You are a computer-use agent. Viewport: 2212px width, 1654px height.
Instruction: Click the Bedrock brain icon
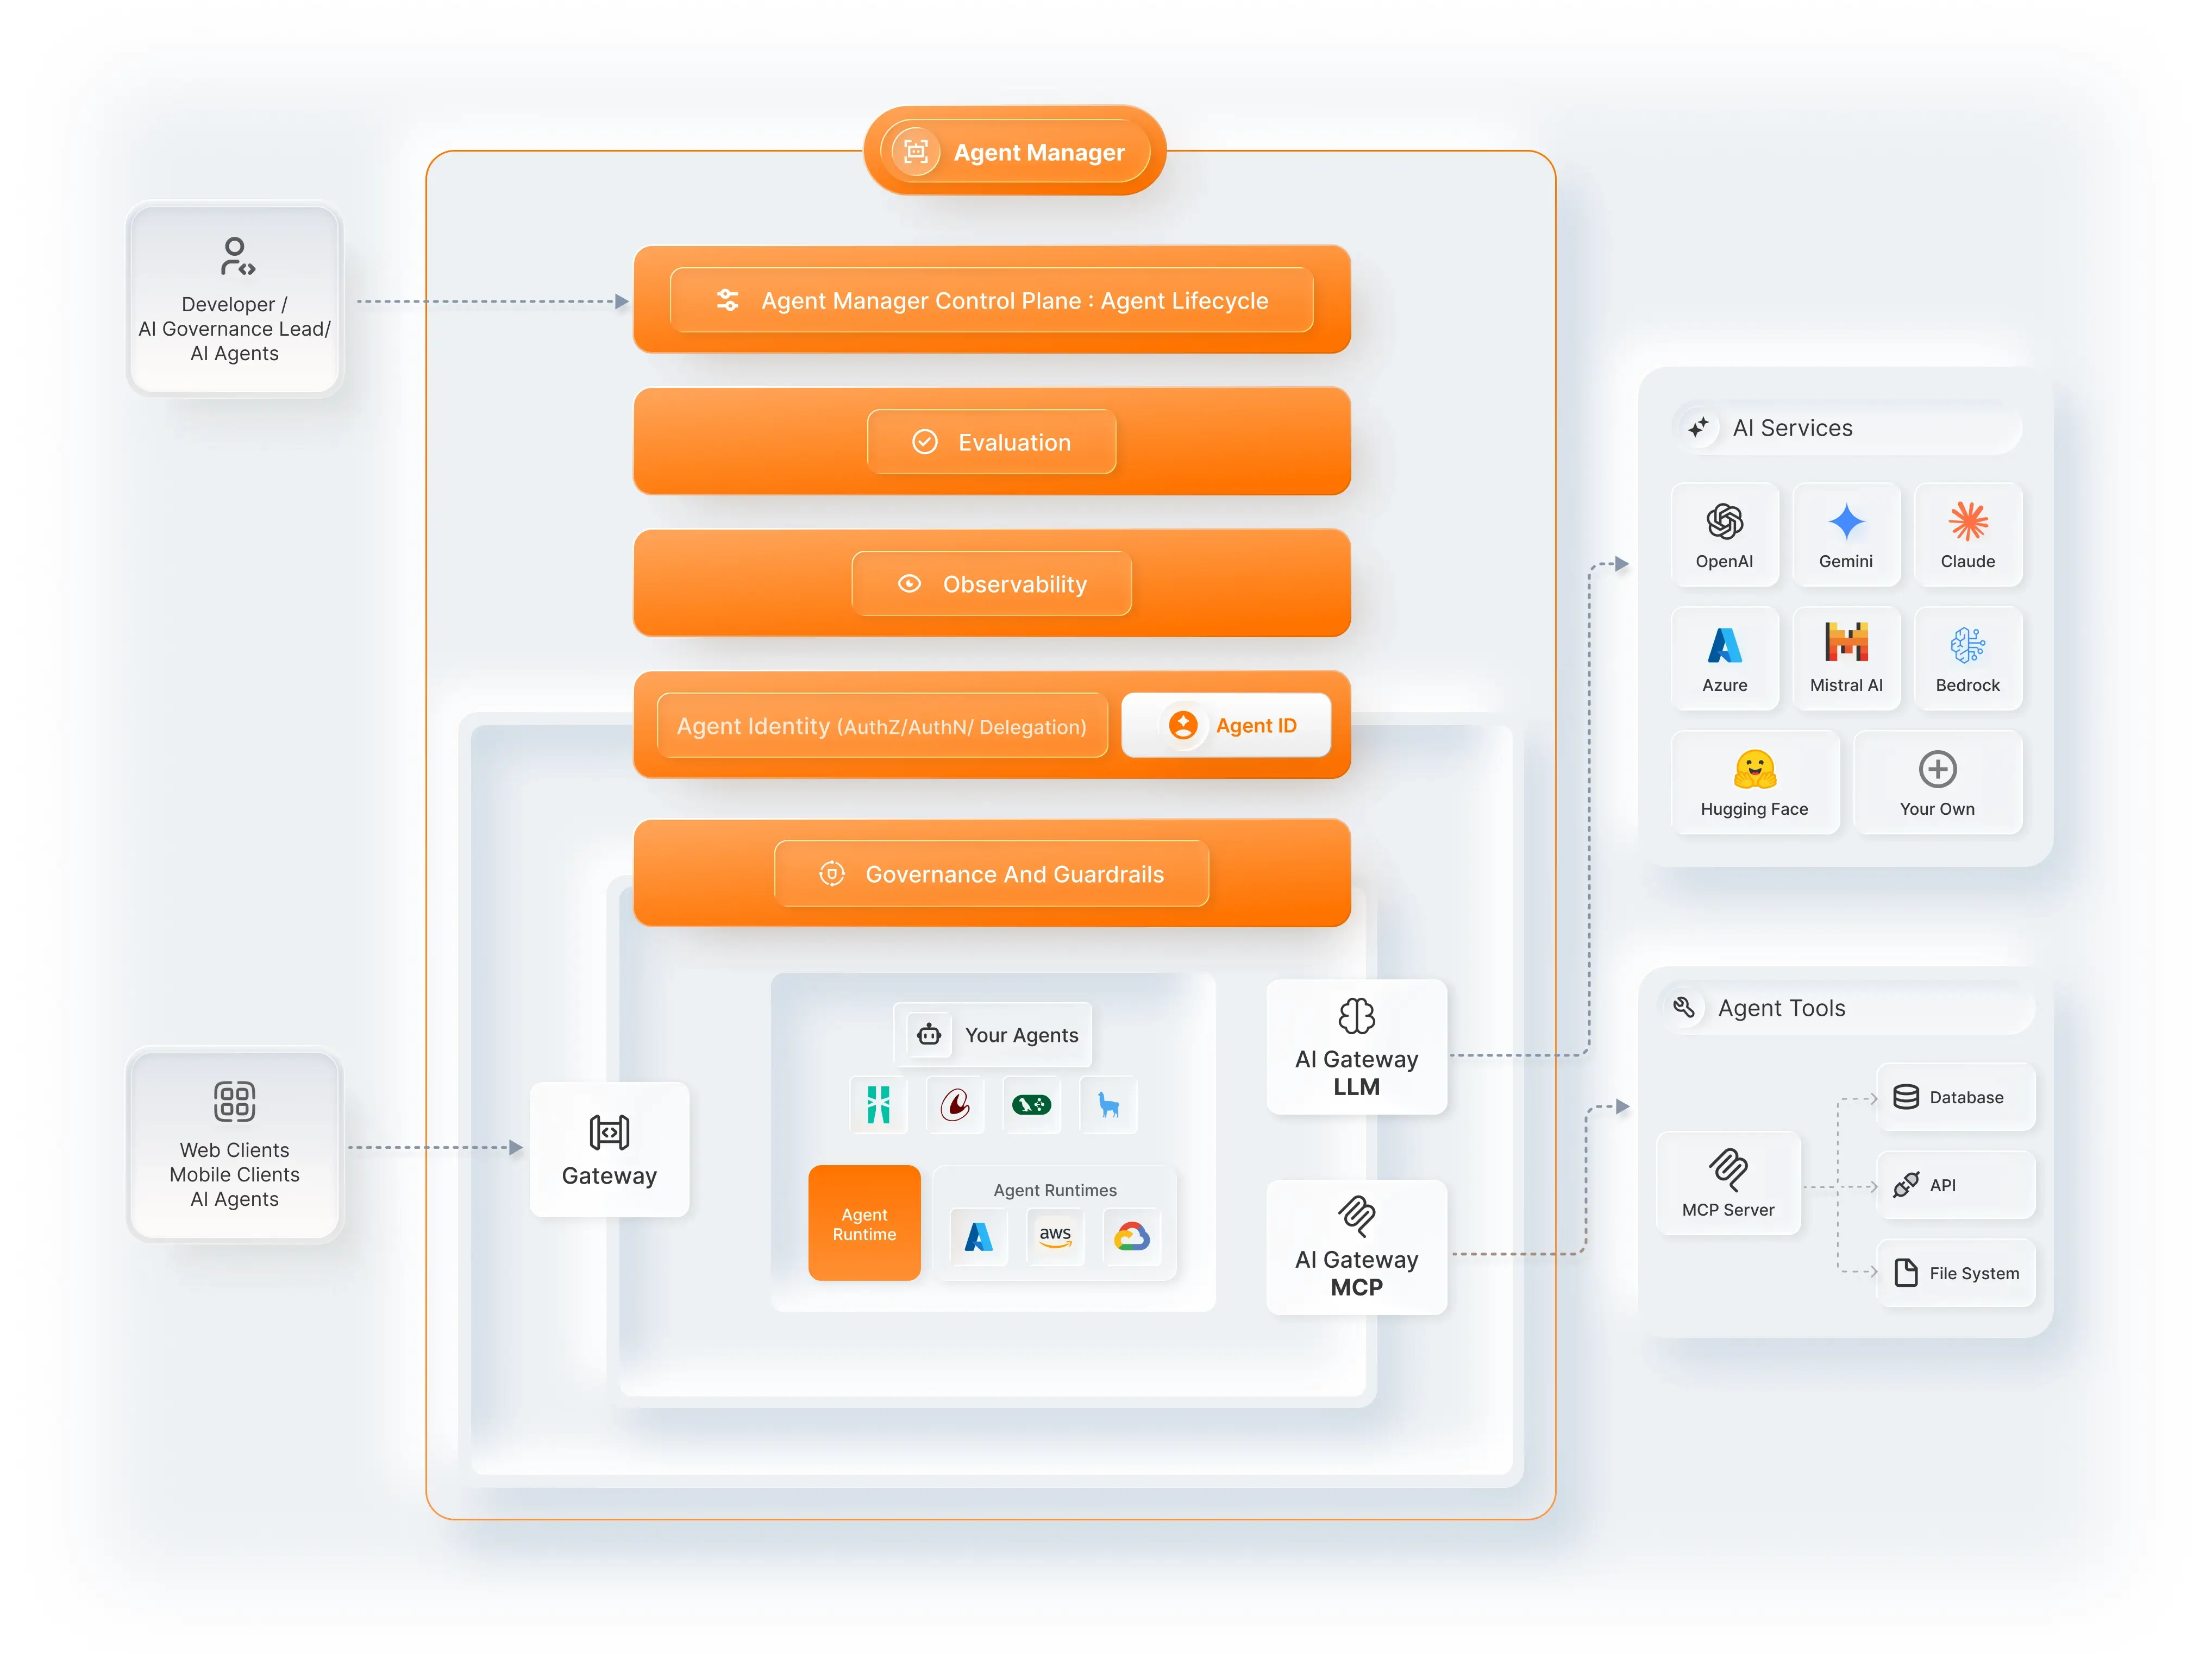[x=1967, y=645]
